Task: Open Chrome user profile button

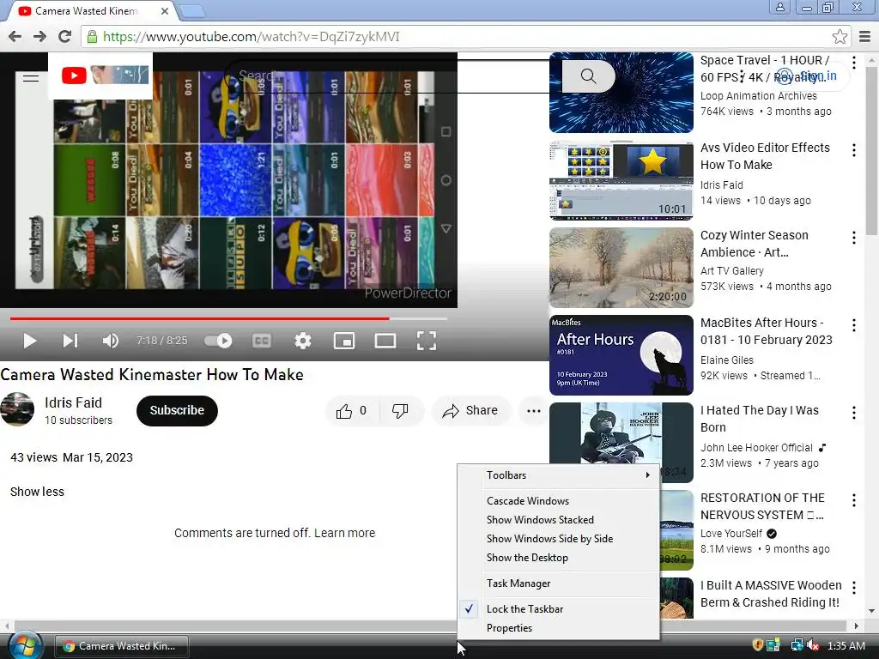Action: [779, 7]
